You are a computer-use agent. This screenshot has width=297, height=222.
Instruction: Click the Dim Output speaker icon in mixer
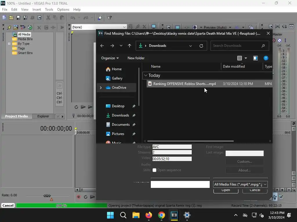coord(285,26)
